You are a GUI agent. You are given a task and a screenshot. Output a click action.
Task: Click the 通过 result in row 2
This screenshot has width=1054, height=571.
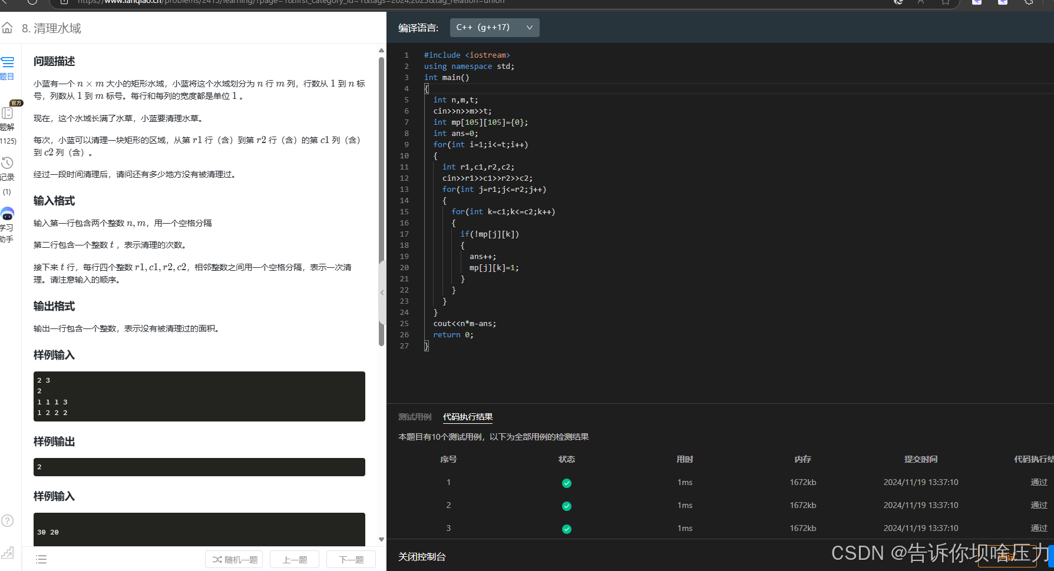(1039, 505)
